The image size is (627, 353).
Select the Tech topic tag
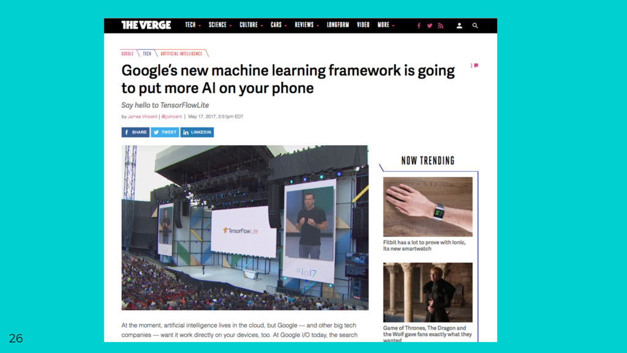[x=147, y=54]
